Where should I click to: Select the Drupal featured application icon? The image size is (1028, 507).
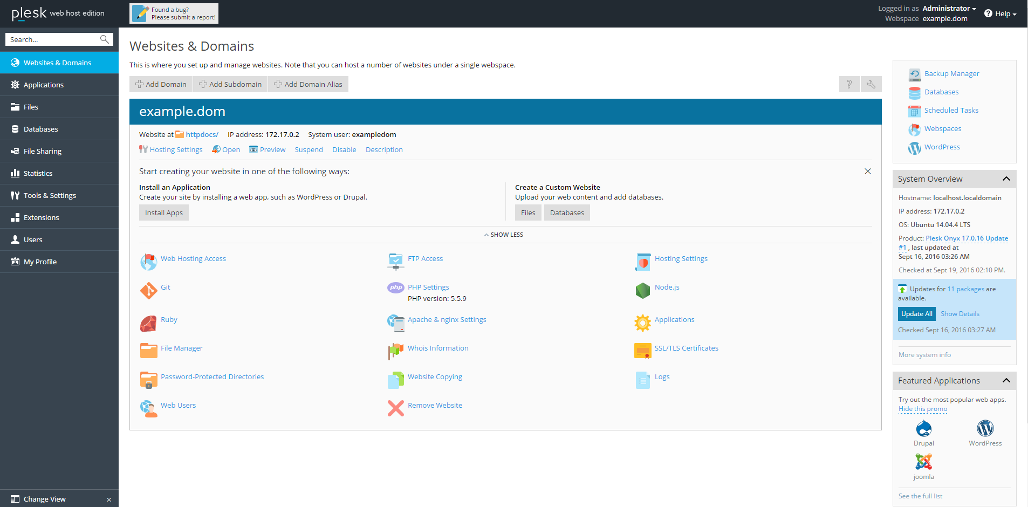[x=923, y=429]
